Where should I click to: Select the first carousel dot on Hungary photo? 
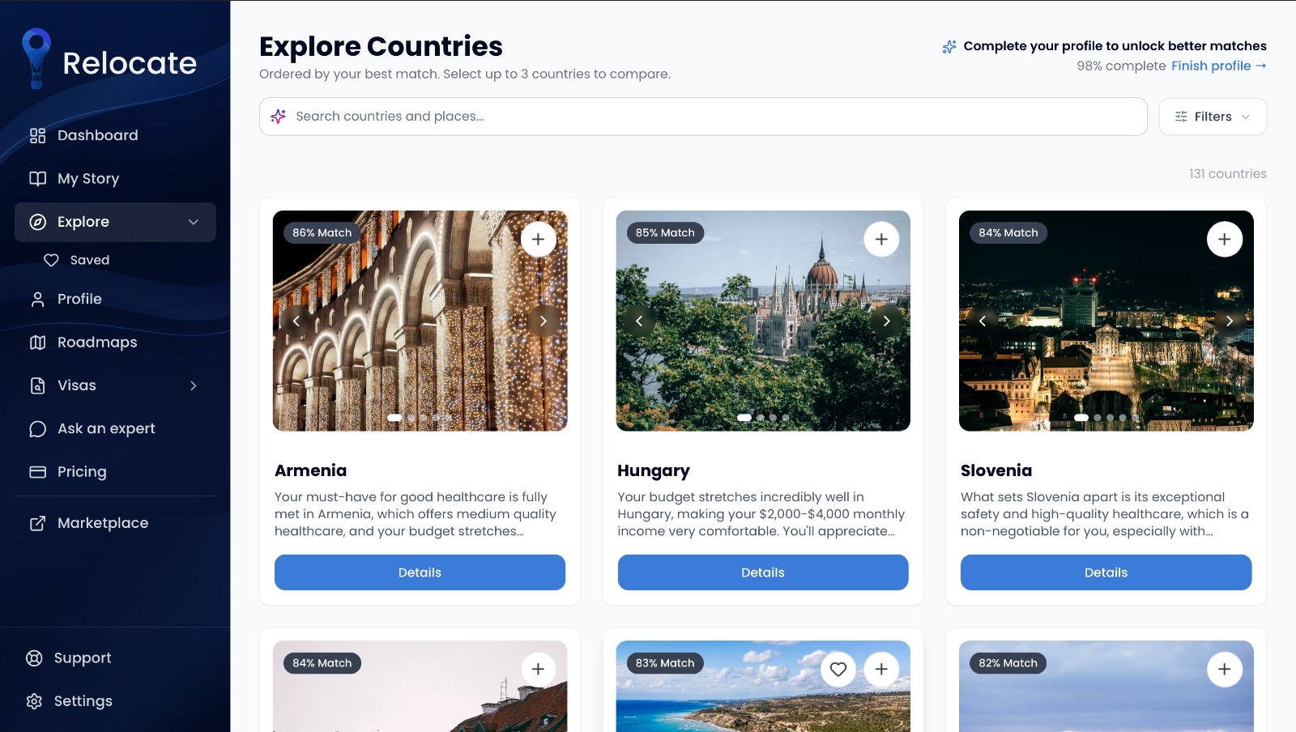tap(744, 418)
